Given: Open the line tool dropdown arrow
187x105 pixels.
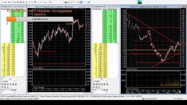Looking at the screenshot, I should (x=87, y=2).
